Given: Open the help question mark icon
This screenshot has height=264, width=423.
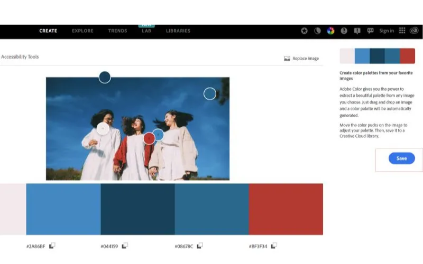Looking at the screenshot, I should tap(344, 31).
